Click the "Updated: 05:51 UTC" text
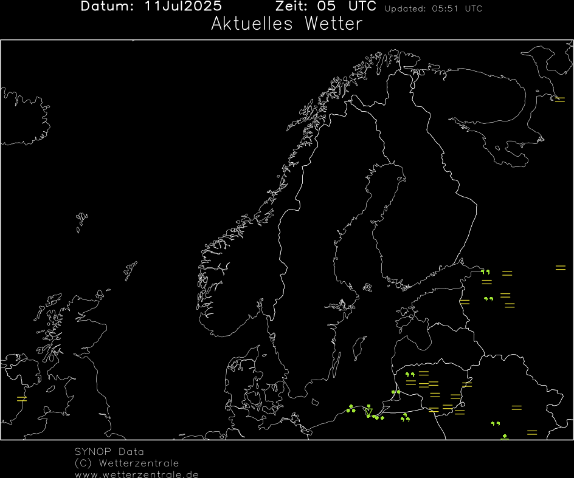This screenshot has width=574, height=478. click(434, 9)
